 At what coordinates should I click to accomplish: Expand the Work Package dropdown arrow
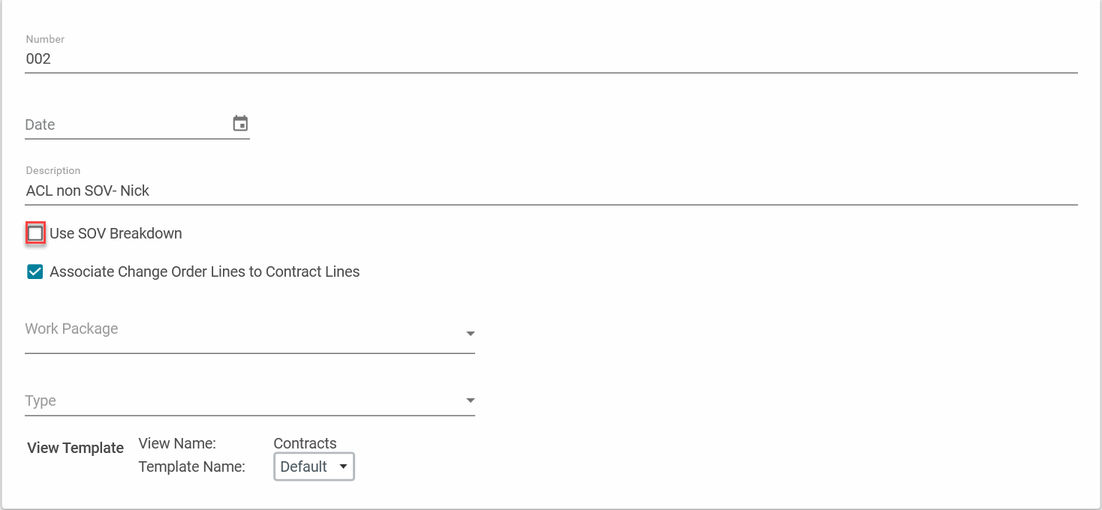pyautogui.click(x=470, y=333)
